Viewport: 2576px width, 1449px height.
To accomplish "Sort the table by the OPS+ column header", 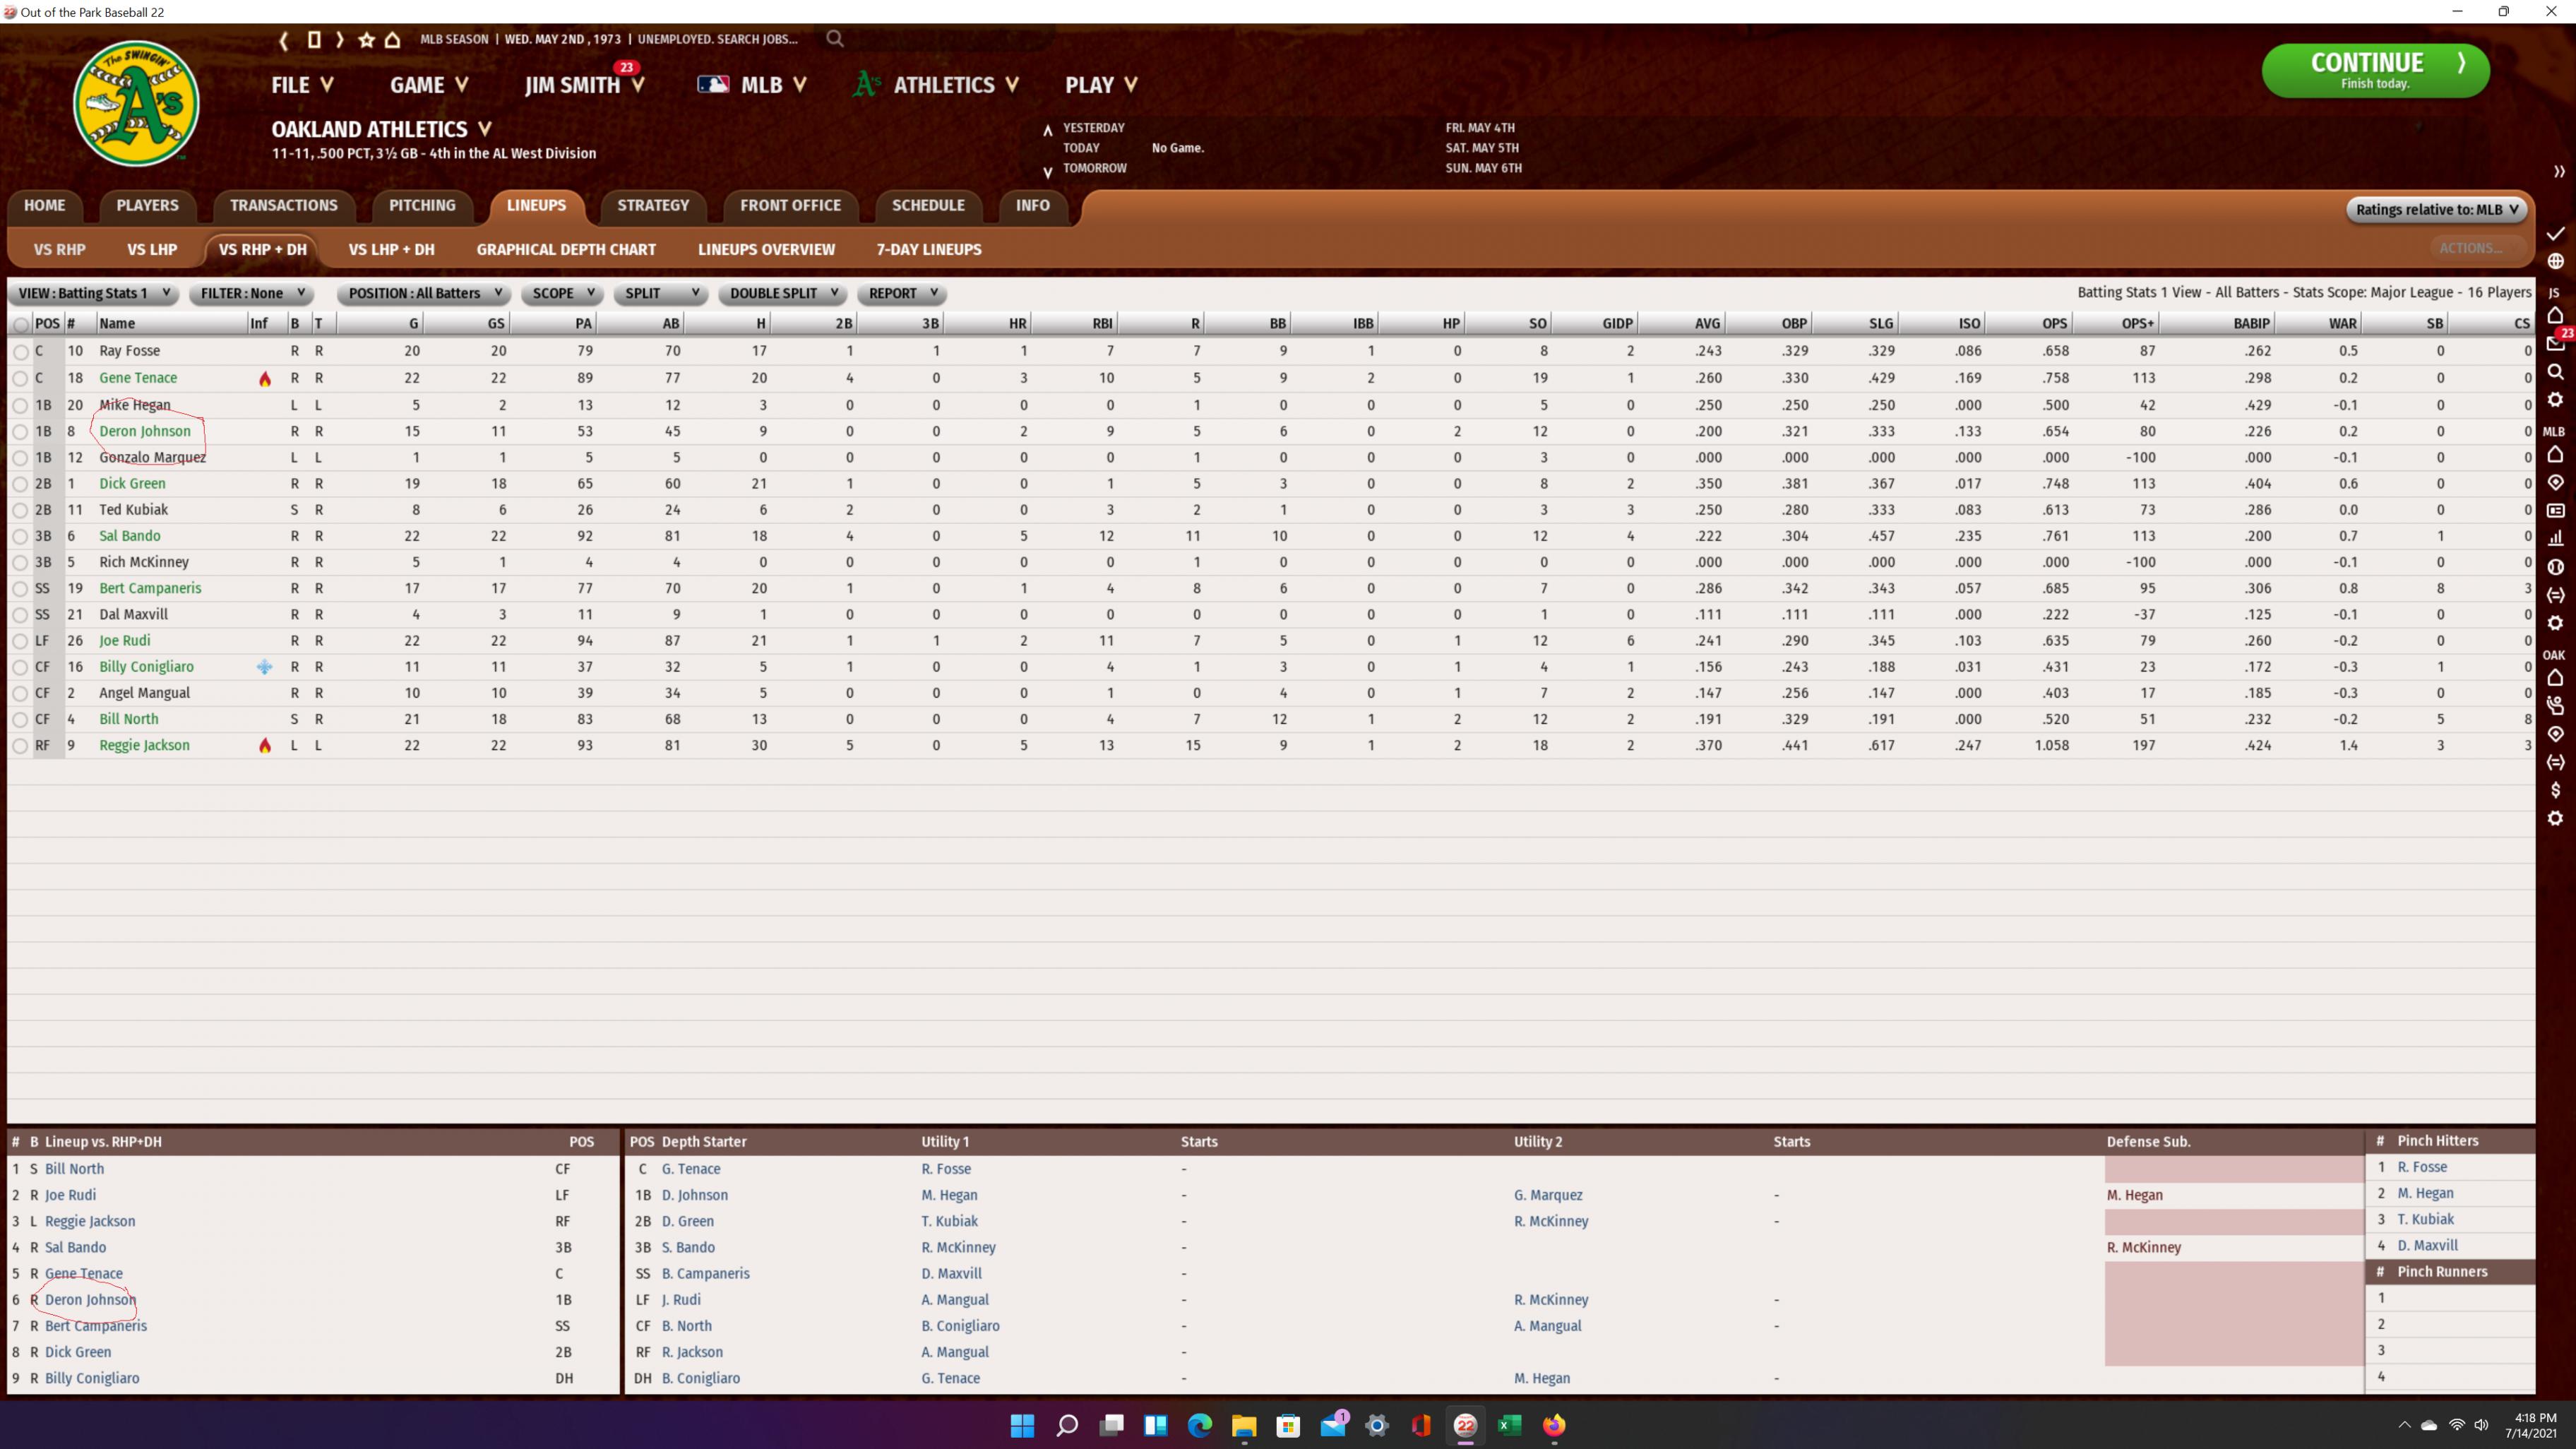I will (x=2137, y=323).
